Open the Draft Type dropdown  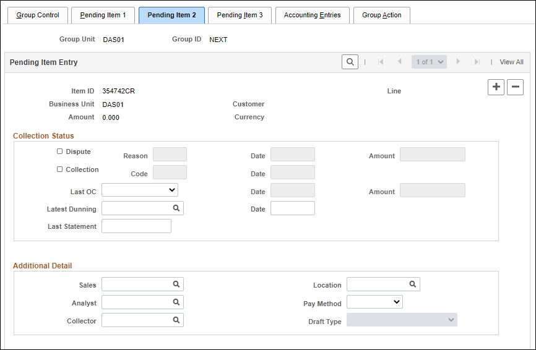coord(402,320)
